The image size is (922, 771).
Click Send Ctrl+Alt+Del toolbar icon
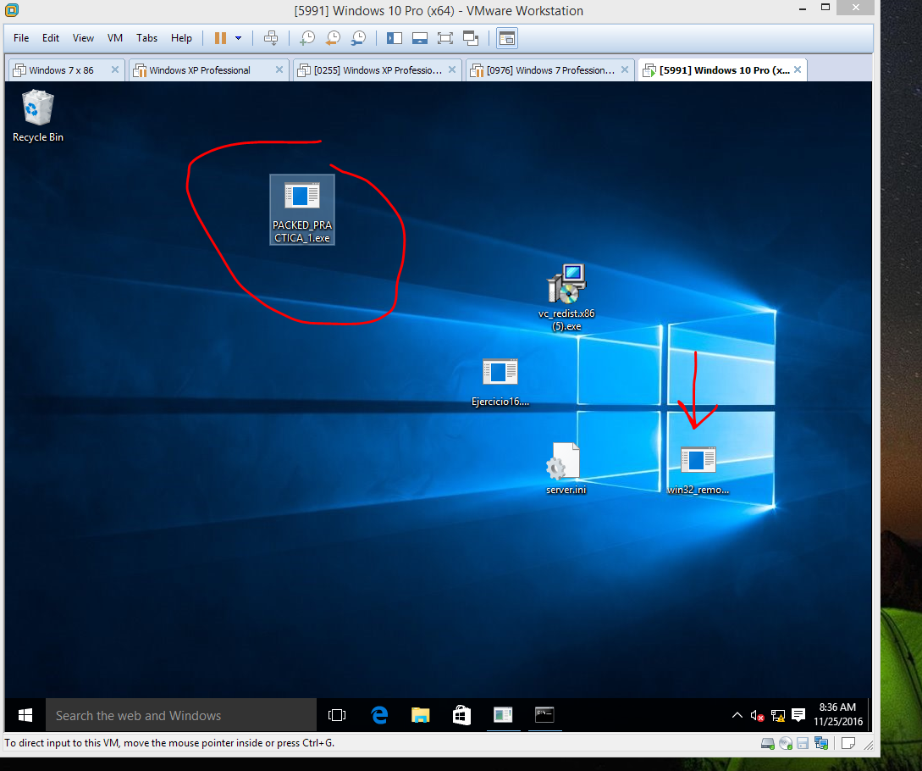tap(271, 38)
